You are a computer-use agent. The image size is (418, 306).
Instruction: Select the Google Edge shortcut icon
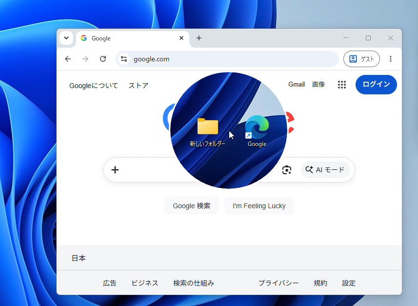257,131
